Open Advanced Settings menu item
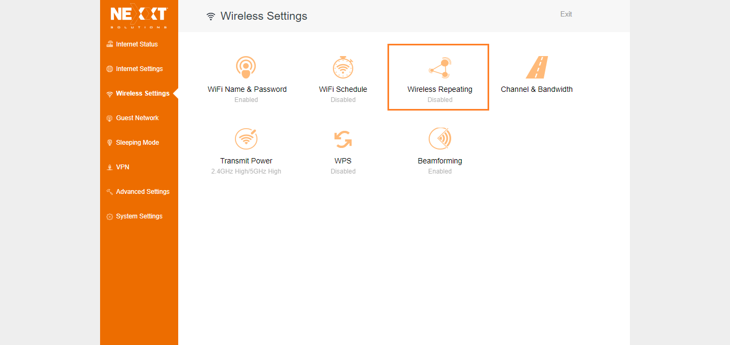730x345 pixels. click(x=142, y=192)
